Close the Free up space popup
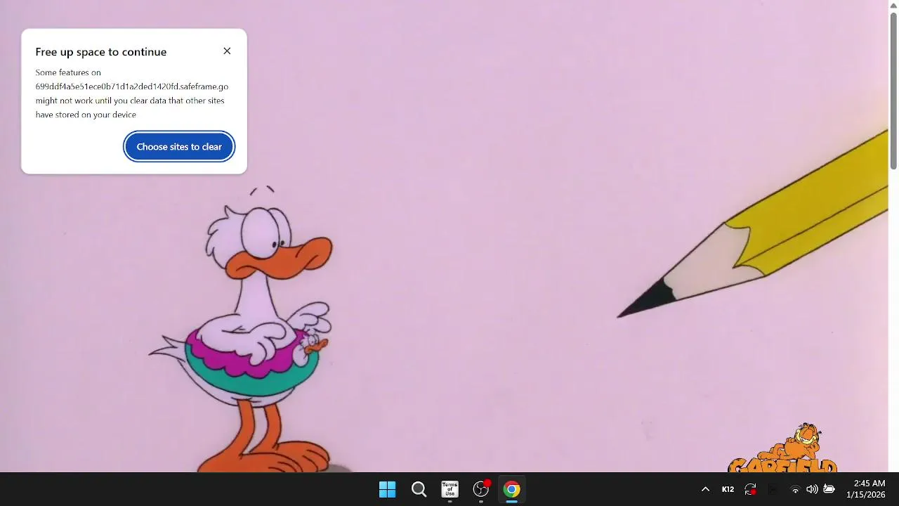The image size is (899, 506). point(227,51)
